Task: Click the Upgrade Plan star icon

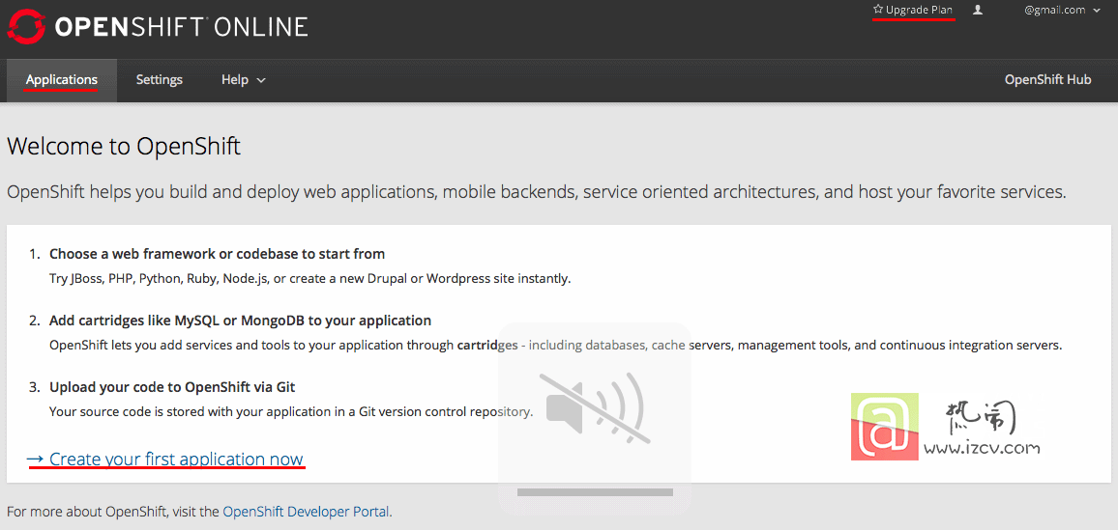Action: [x=878, y=10]
